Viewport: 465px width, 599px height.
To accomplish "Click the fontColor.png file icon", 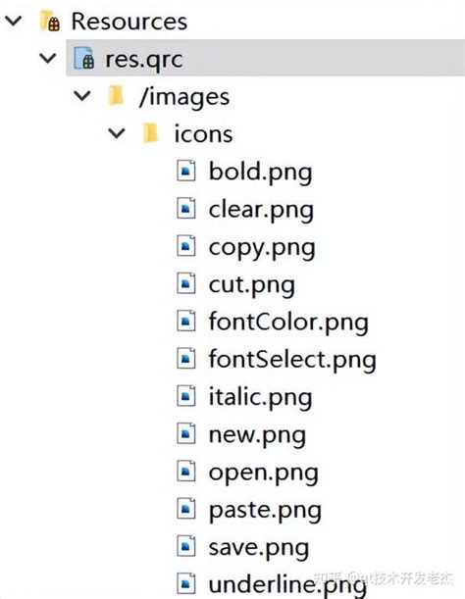I will tap(186, 321).
